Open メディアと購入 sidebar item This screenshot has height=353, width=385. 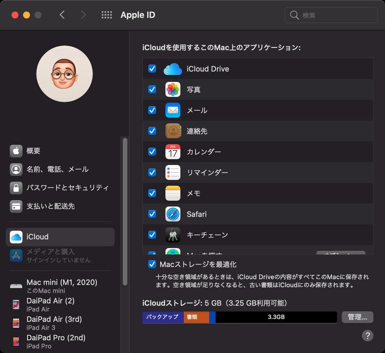[x=60, y=256]
